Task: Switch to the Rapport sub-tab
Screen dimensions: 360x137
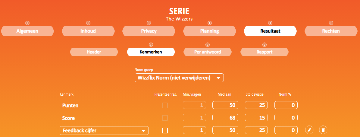Action: [x=265, y=52]
